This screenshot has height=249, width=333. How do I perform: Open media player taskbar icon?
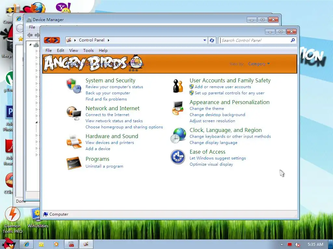pos(56,244)
